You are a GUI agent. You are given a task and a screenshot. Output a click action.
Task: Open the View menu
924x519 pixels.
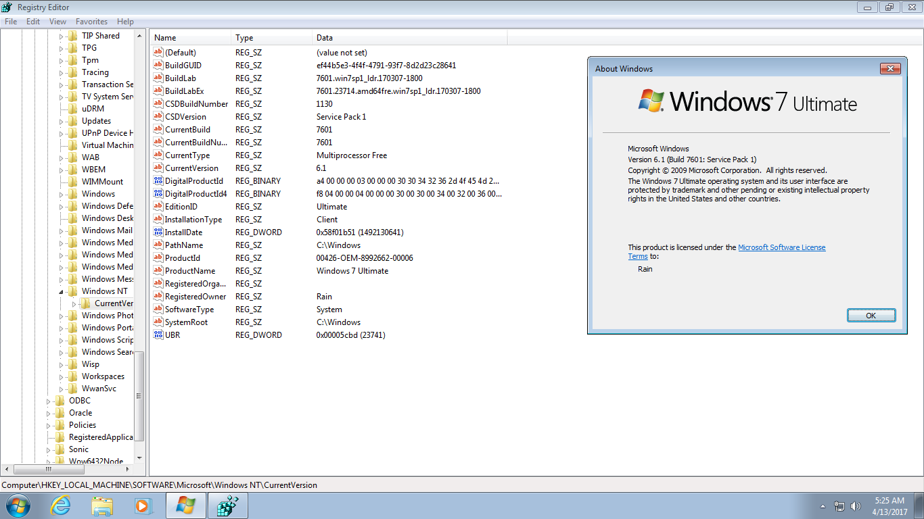[57, 22]
